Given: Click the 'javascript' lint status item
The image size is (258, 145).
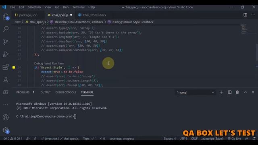Looking at the screenshot, I should tap(49, 139).
